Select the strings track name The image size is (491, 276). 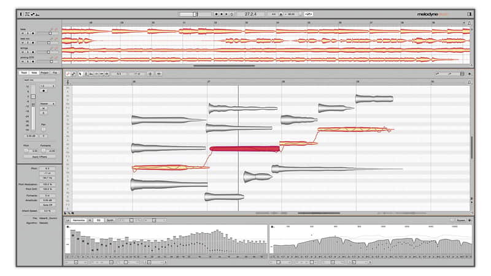pos(24,48)
